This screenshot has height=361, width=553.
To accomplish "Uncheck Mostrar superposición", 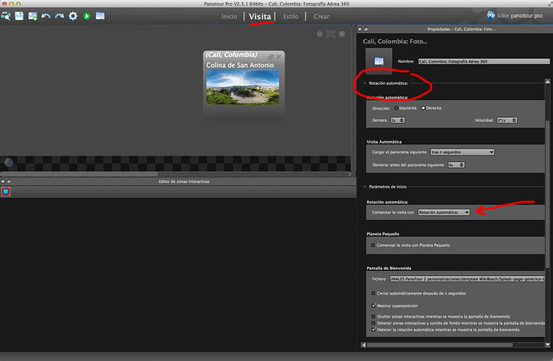I will pos(373,305).
